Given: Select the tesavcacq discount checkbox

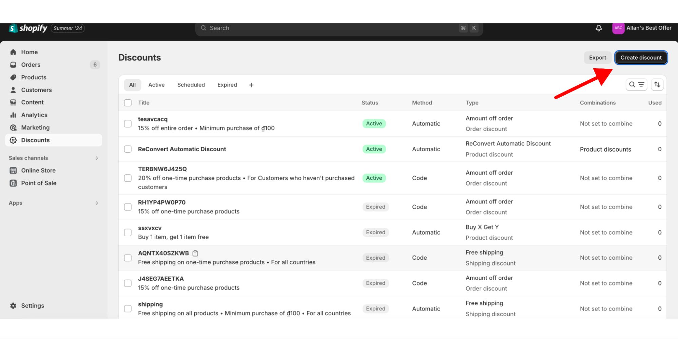Looking at the screenshot, I should [128, 124].
